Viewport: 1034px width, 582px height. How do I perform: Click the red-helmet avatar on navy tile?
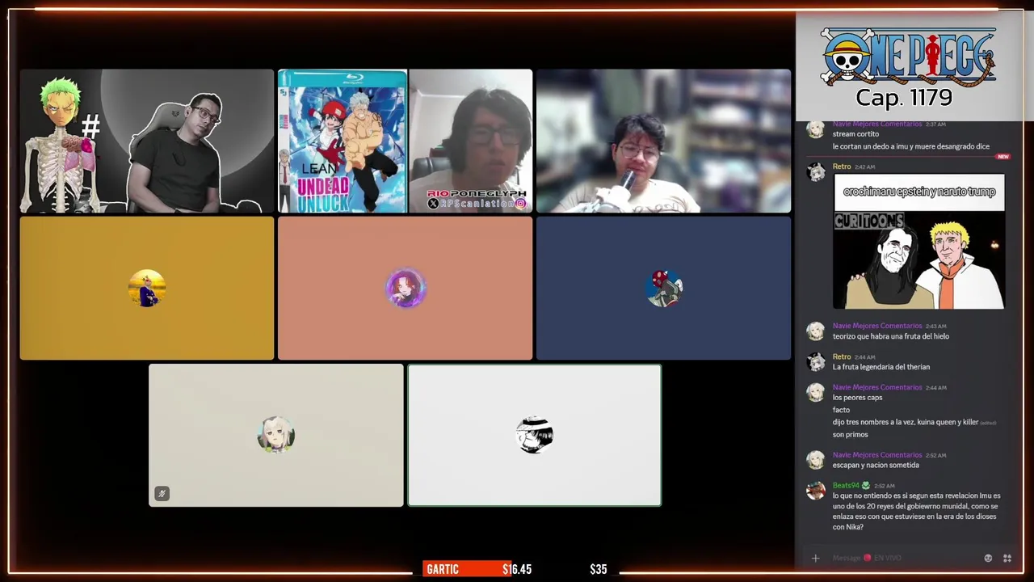pyautogui.click(x=664, y=289)
